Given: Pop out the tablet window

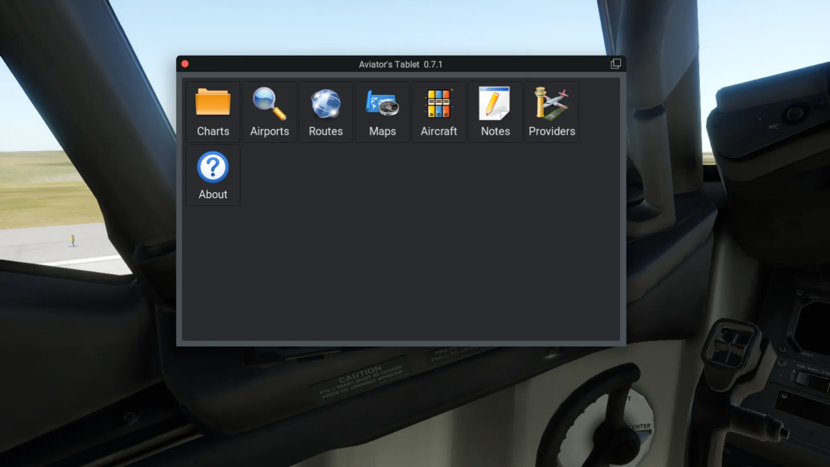Looking at the screenshot, I should [x=616, y=64].
